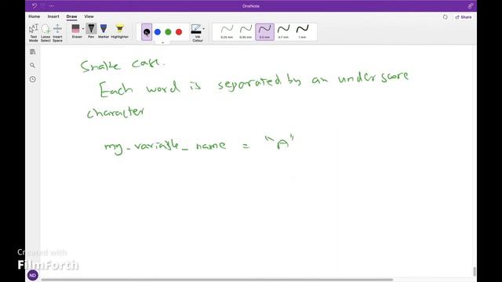
Task: Click the search magnifier in sidebar
Action: 33,66
